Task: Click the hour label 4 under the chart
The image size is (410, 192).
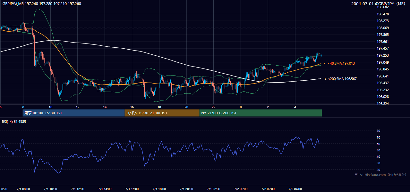Action: click(295, 107)
